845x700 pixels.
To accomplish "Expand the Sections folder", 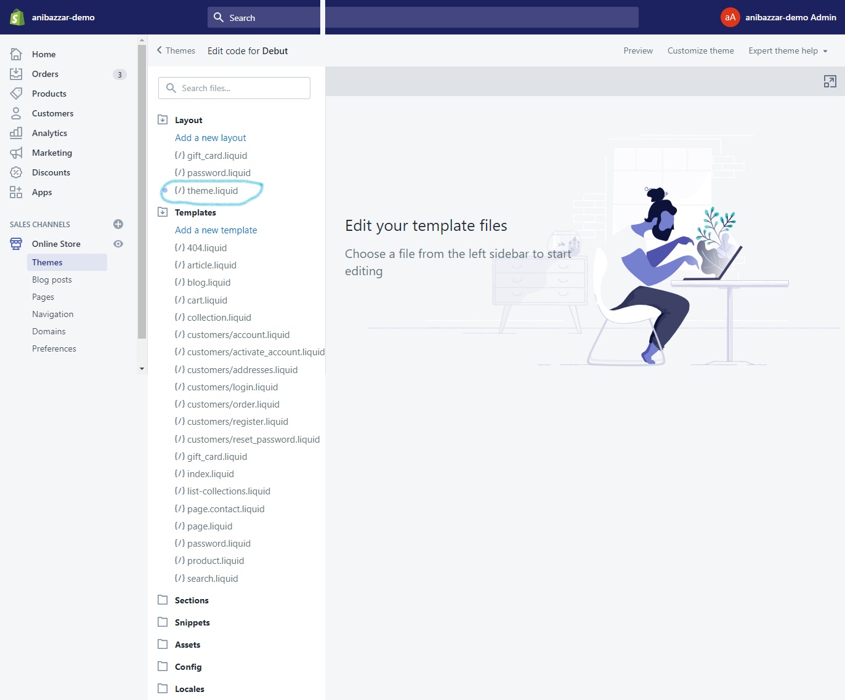I will pyautogui.click(x=163, y=600).
